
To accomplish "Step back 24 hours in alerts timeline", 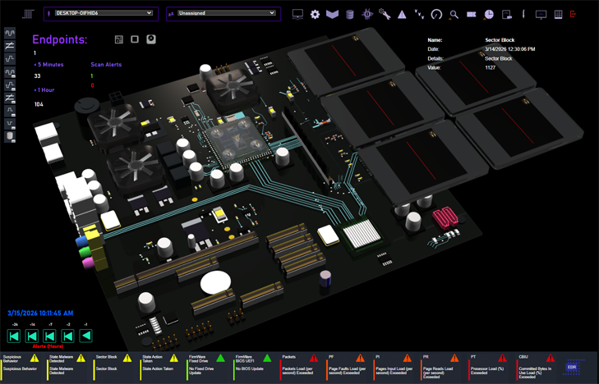I will click(14, 336).
